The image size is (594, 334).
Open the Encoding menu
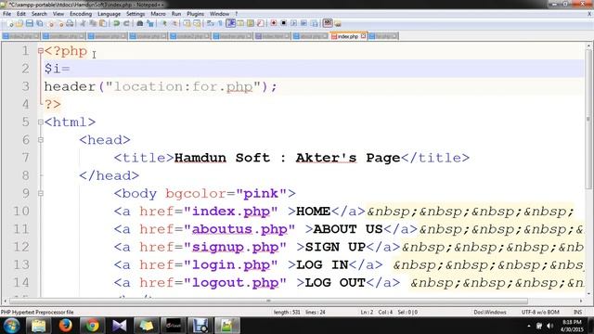click(81, 14)
